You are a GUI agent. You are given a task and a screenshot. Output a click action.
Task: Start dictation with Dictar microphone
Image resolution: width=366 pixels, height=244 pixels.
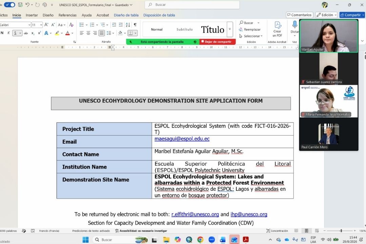pos(294,24)
